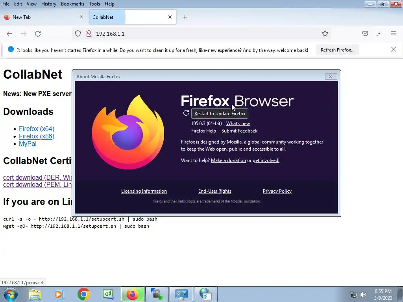Image resolution: width=403 pixels, height=302 pixels.
Task: Close the CollabNet tab
Action: 170,17
